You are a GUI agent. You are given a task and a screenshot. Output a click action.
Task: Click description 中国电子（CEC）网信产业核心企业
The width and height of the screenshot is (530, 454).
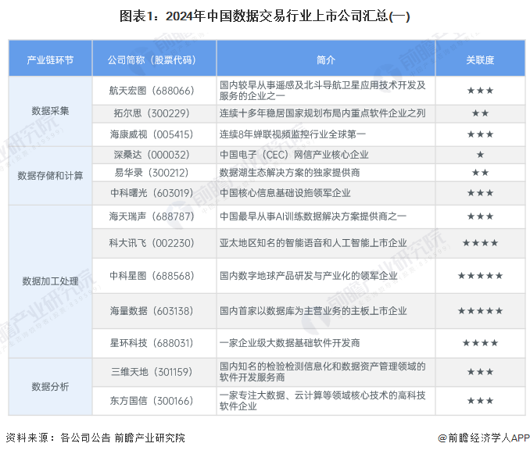[294, 155]
